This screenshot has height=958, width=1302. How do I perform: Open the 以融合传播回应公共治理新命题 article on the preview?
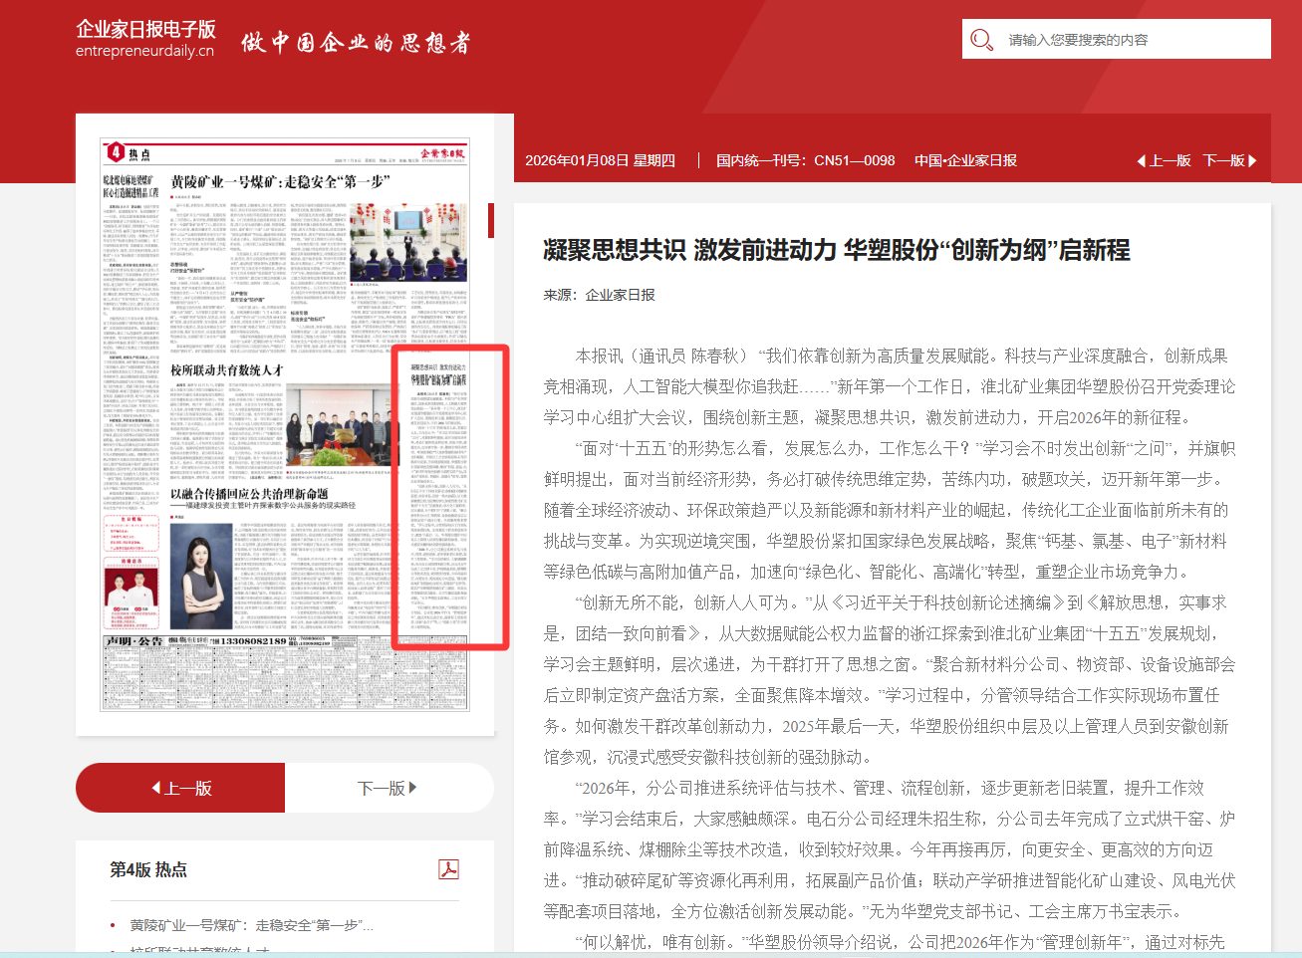click(249, 494)
